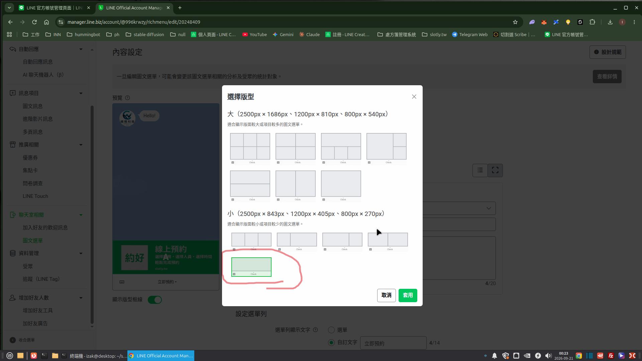Collapse 推廣相關 sidebar section
This screenshot has height=361, width=642.
click(81, 145)
